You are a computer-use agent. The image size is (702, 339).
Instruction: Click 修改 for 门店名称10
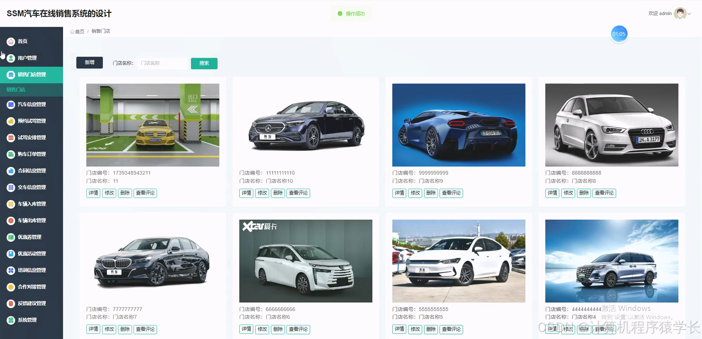(262, 193)
